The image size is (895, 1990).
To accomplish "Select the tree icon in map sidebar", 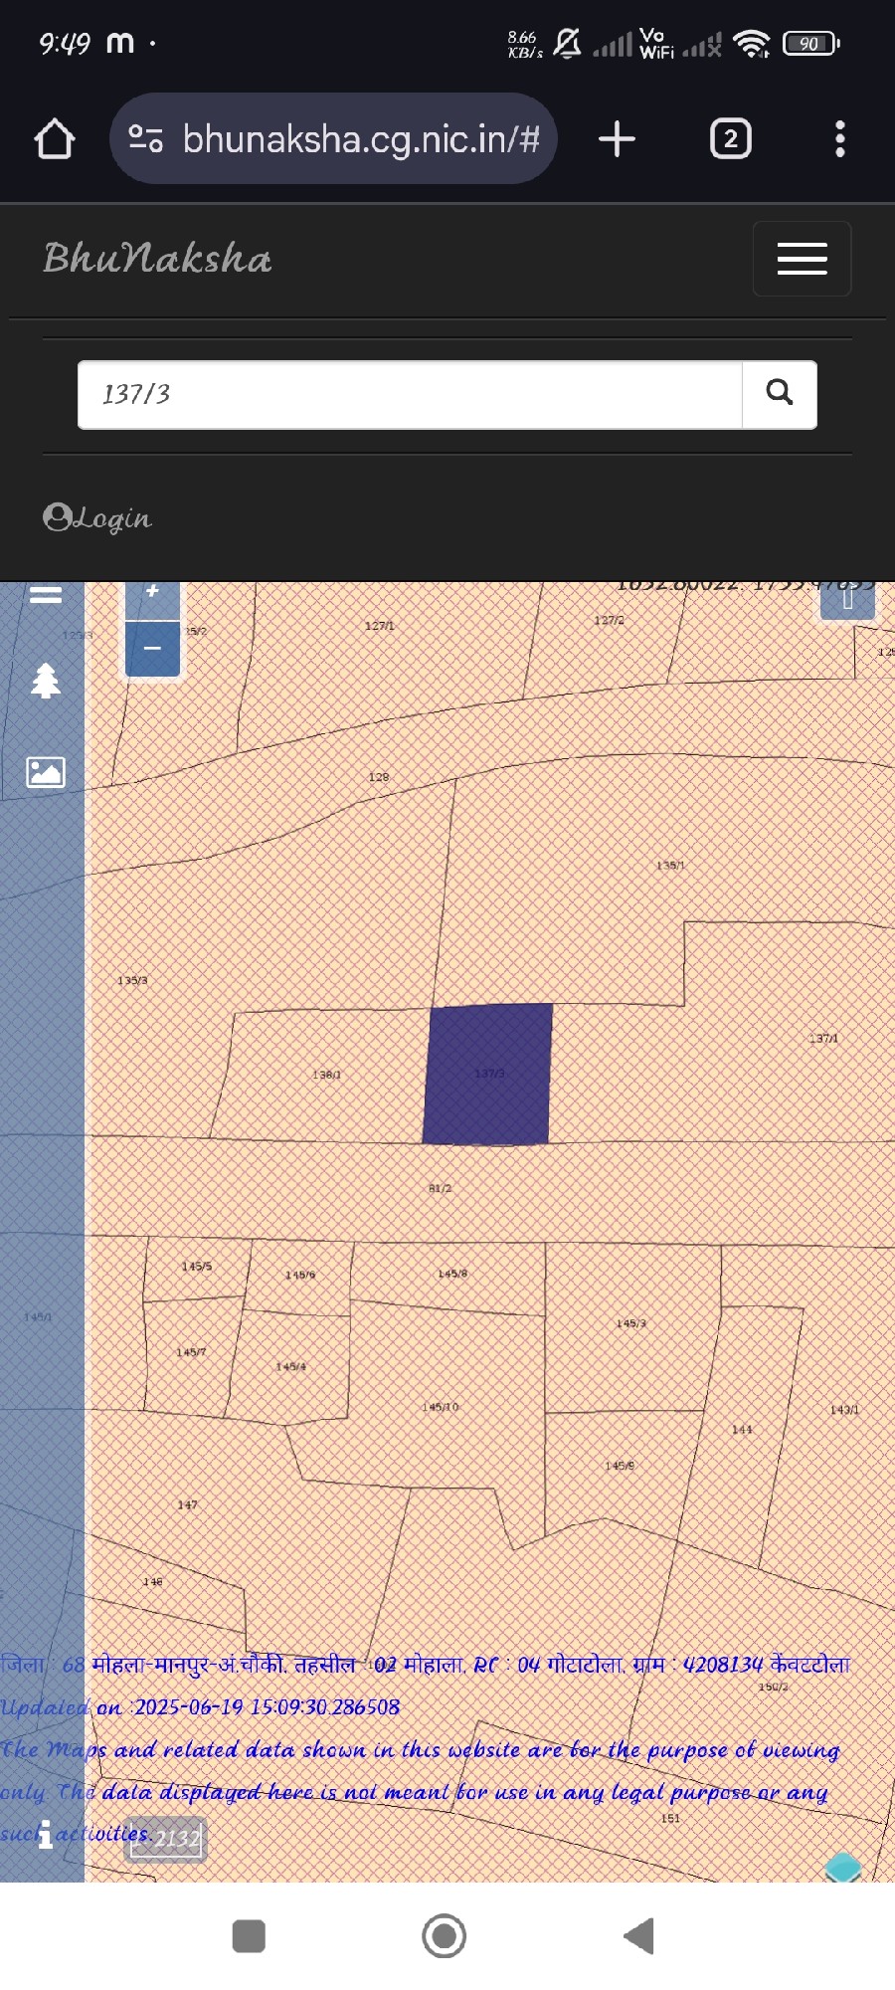I will pyautogui.click(x=46, y=682).
